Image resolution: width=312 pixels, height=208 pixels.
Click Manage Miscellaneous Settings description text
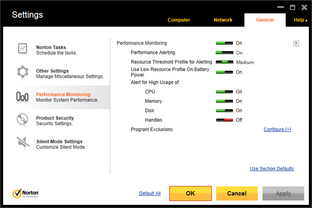(70, 77)
